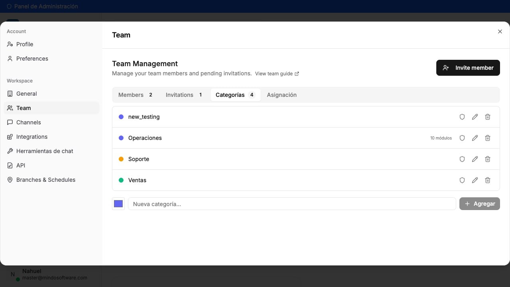The width and height of the screenshot is (510, 287).
Task: Switch to the Members tab
Action: [x=136, y=95]
